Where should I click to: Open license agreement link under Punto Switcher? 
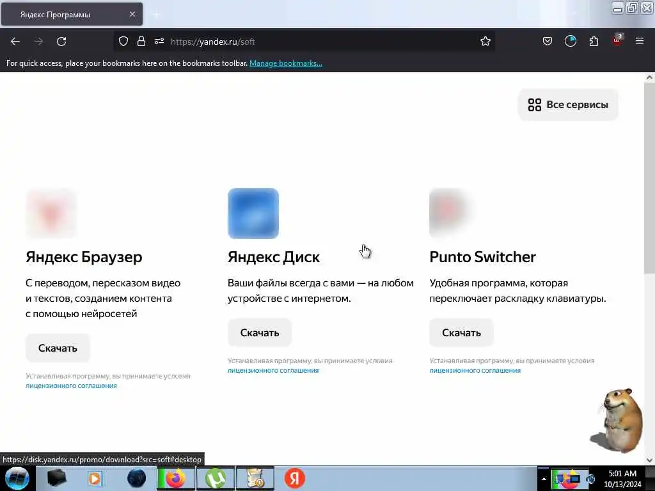[x=475, y=370]
